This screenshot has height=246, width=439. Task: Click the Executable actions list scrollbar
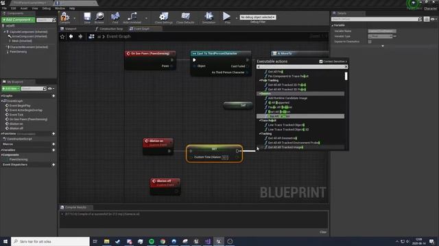click(346, 76)
